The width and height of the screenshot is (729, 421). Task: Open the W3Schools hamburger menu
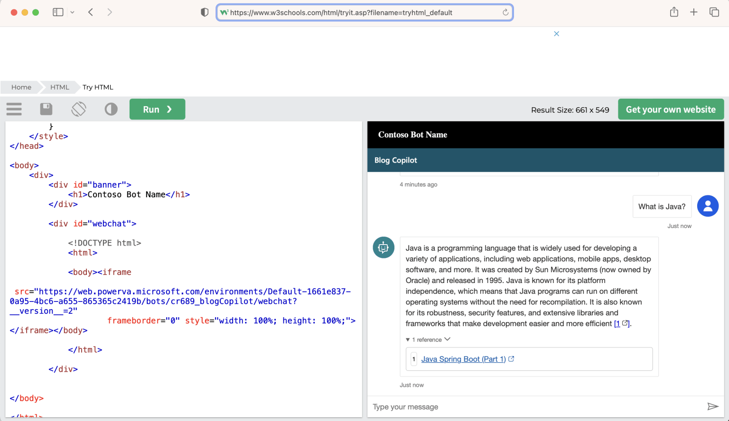click(x=14, y=110)
